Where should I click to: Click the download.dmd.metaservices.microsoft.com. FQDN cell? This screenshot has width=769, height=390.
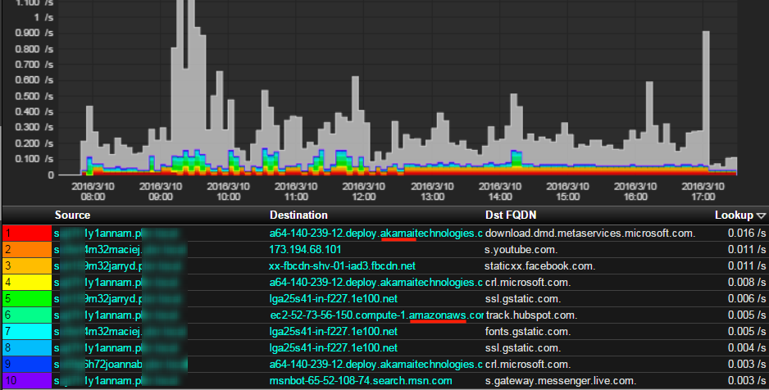(590, 234)
